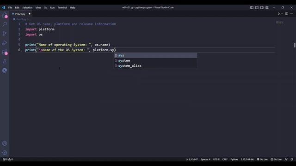Select language mode Python

(234, 160)
